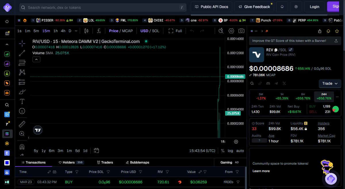Open the Telegram link icon
This screenshot has width=345, height=189.
pos(276,83)
